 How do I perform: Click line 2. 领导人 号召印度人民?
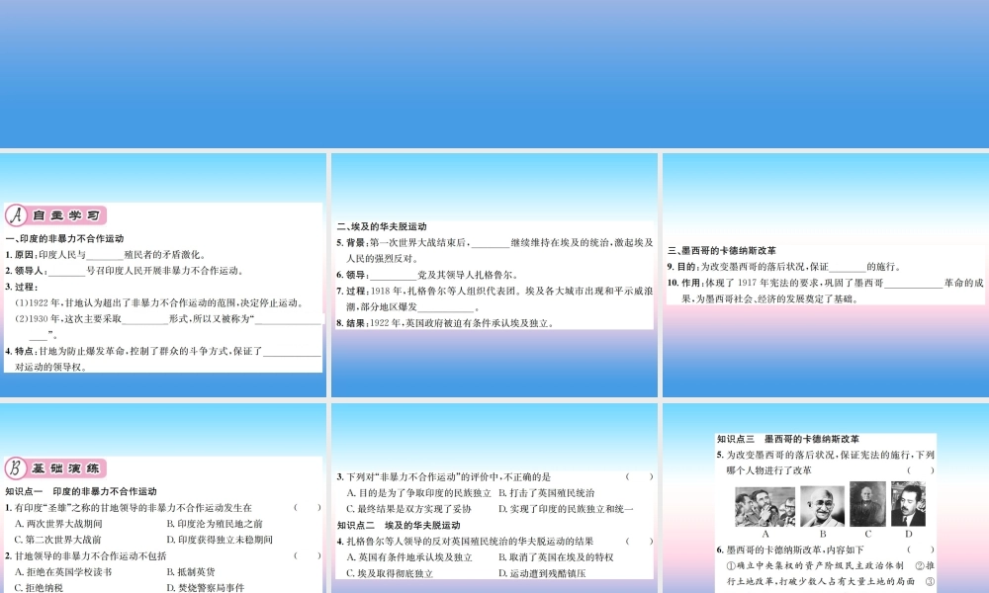click(125, 271)
